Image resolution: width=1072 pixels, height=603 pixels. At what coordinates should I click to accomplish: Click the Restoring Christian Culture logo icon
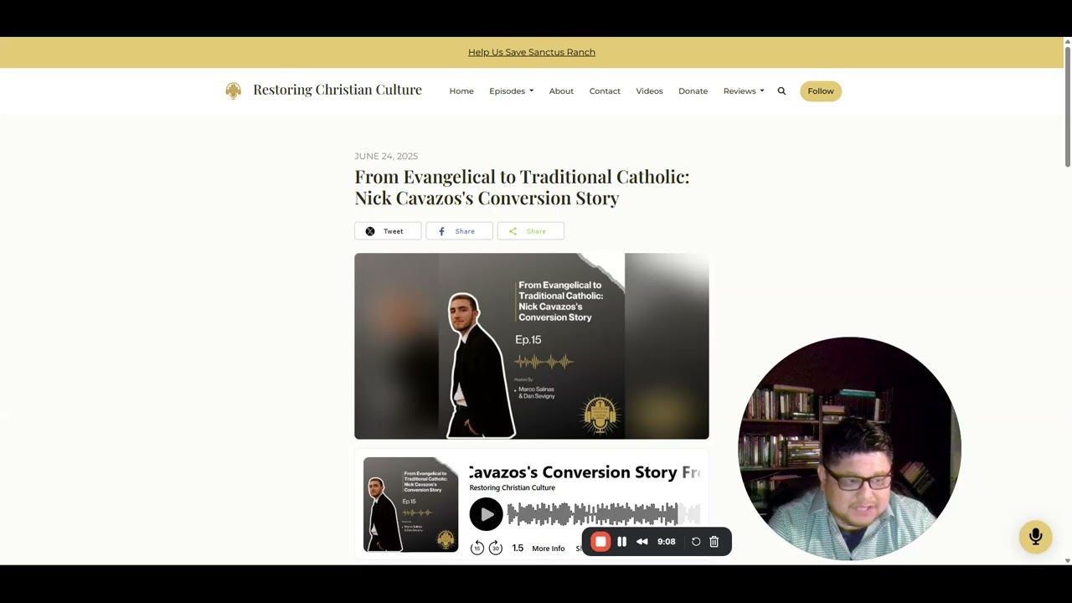pos(234,90)
